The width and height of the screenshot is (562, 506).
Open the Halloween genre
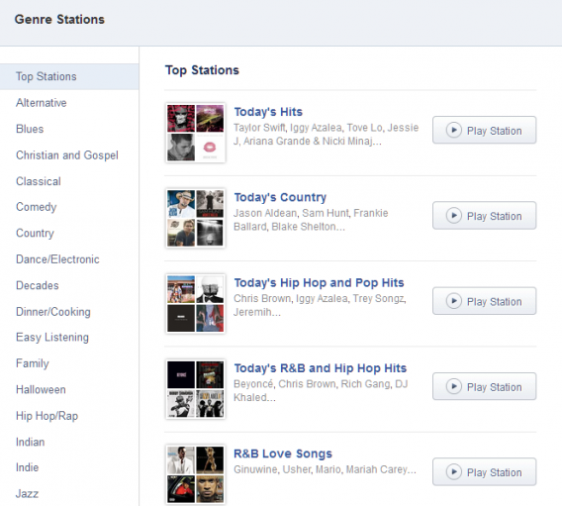coord(41,390)
